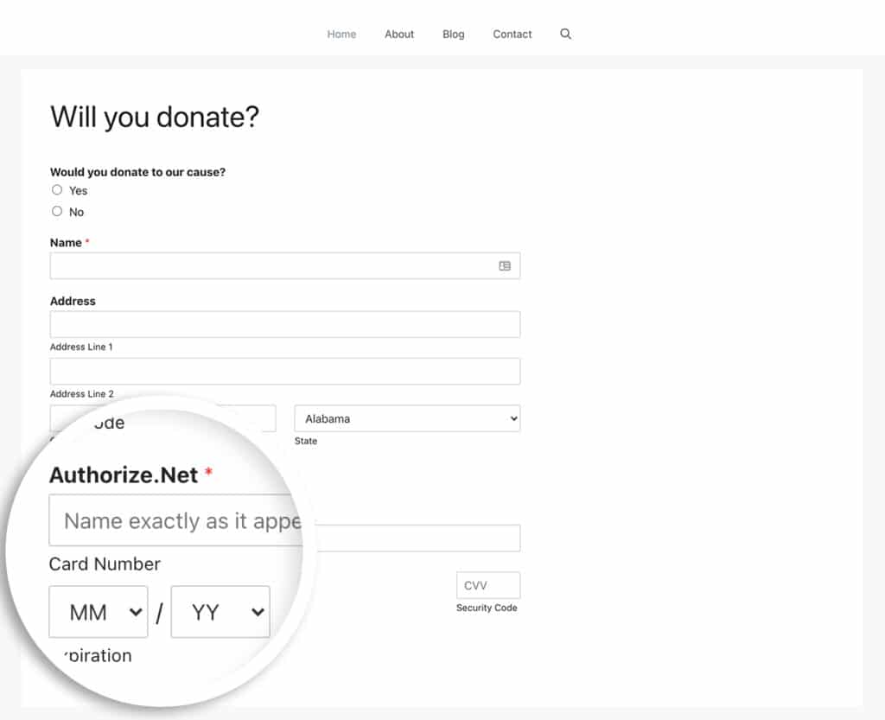Select the Yes radio button for donating
The image size is (885, 720).
[56, 189]
